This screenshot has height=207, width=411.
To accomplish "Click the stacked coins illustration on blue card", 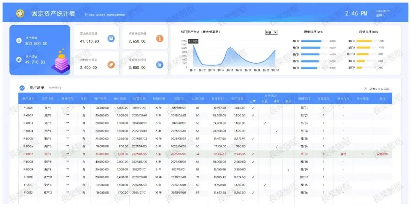I will (x=61, y=61).
